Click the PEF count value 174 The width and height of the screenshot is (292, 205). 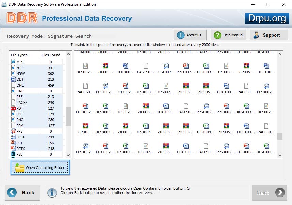click(51, 114)
